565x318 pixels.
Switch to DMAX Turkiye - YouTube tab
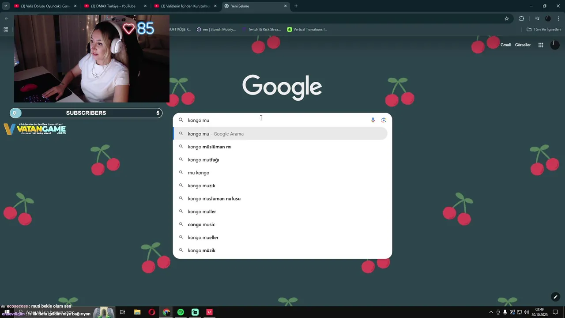coord(115,6)
